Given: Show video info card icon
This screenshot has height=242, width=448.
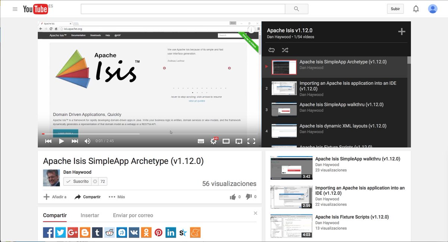Looking at the screenshot, I should point(251,30).
